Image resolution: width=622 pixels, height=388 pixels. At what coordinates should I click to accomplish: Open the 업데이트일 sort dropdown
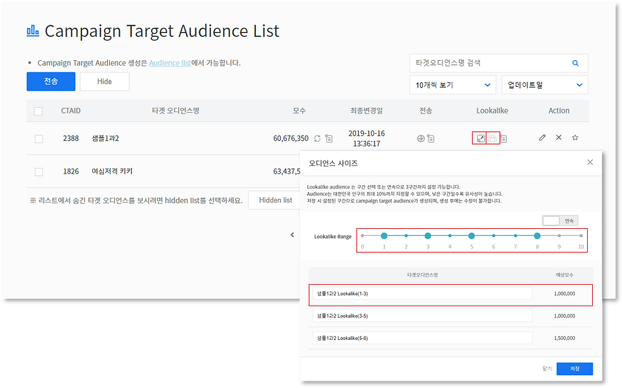(x=545, y=85)
